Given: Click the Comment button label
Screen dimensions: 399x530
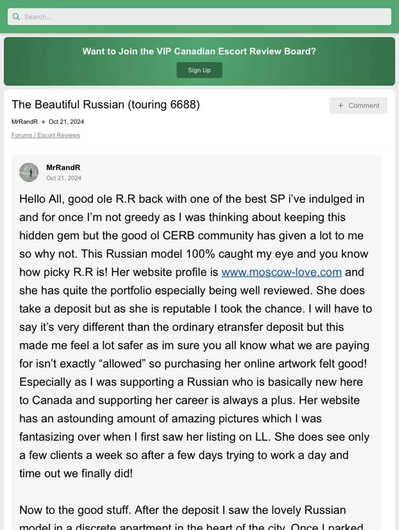Looking at the screenshot, I should click(364, 106).
